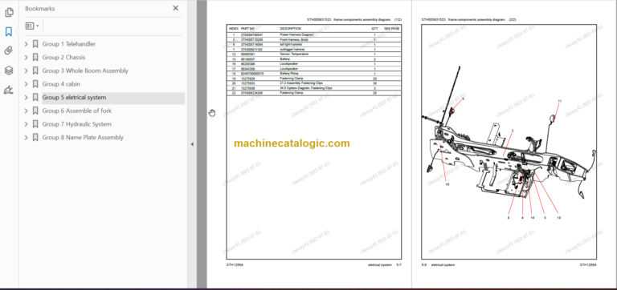
Task: Expand Group 3 Whole Boom Assembly chevron
Action: click(x=26, y=71)
